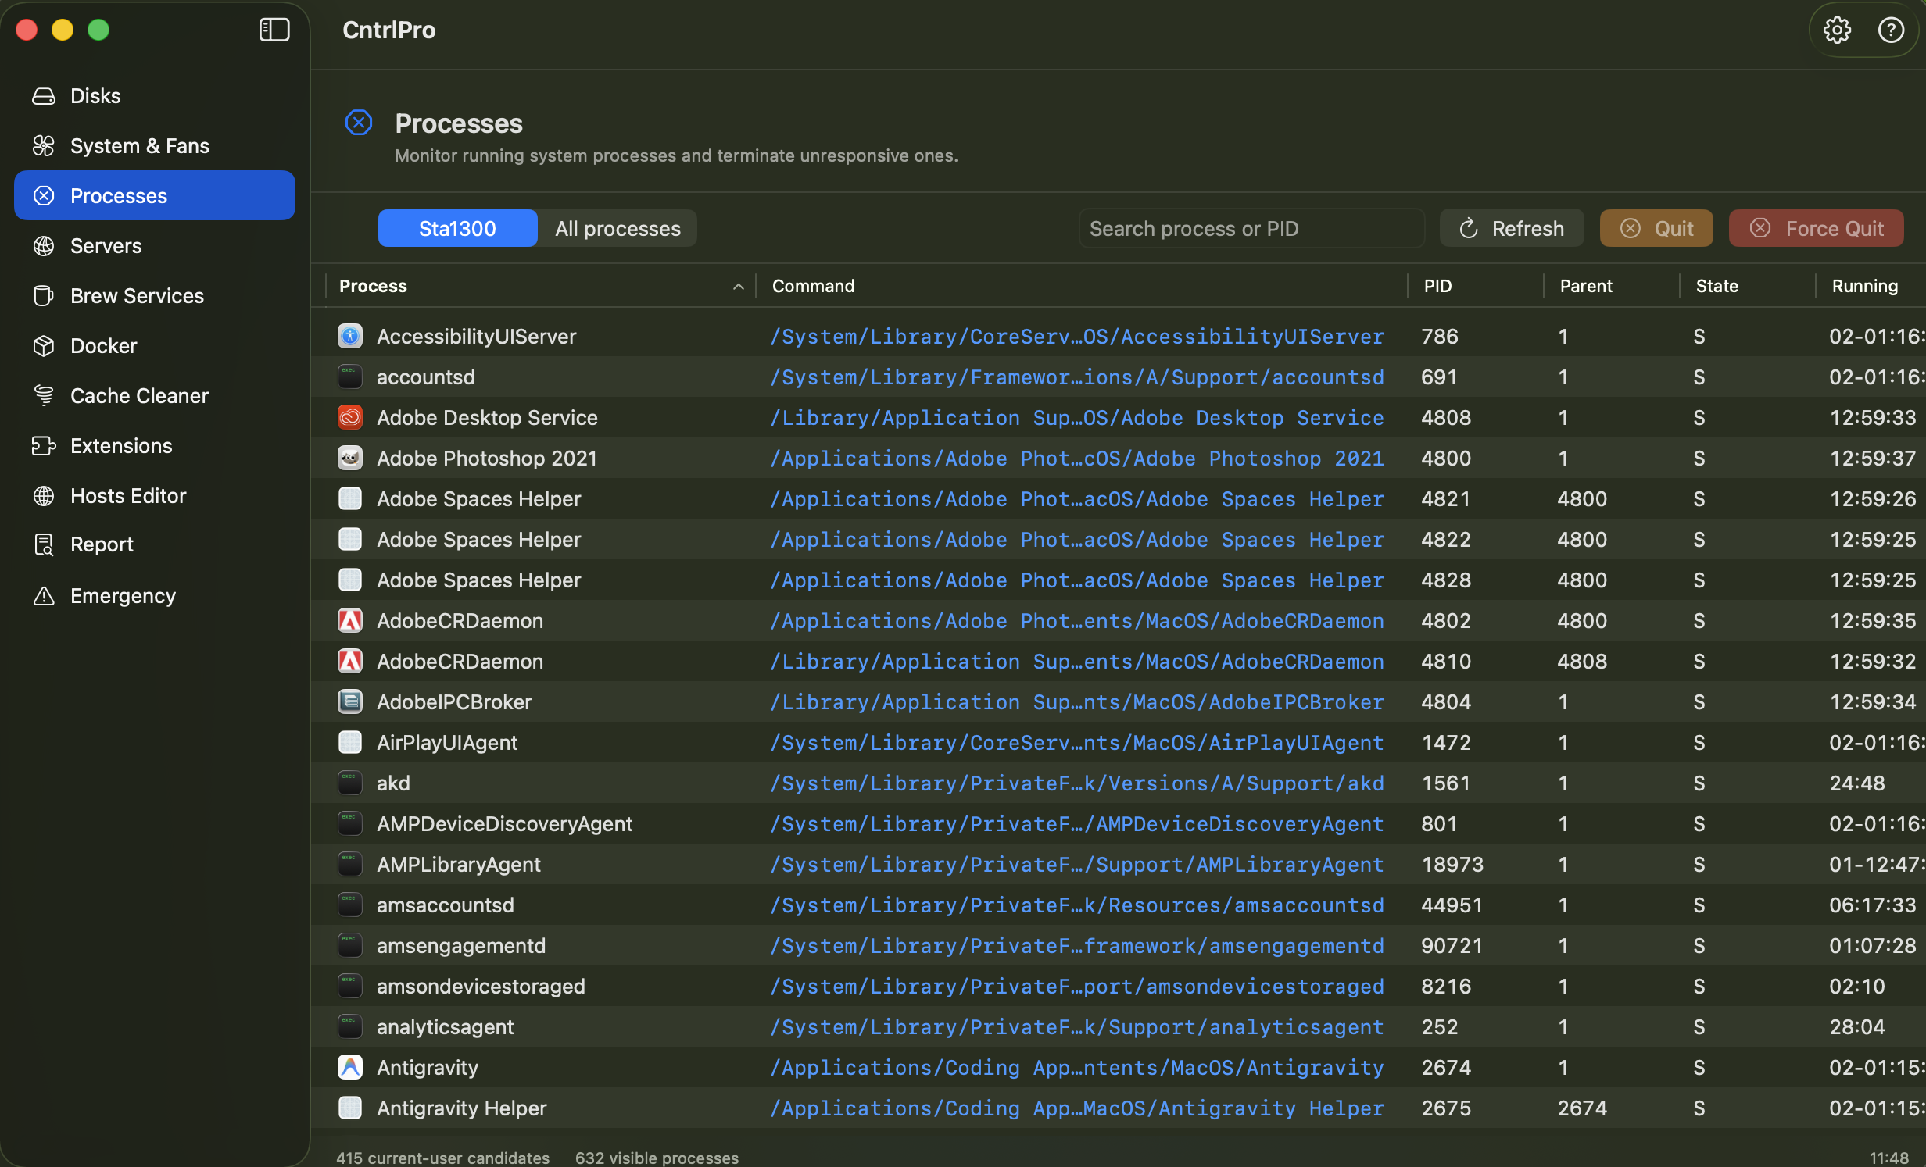Open help question mark icon

pyautogui.click(x=1891, y=30)
